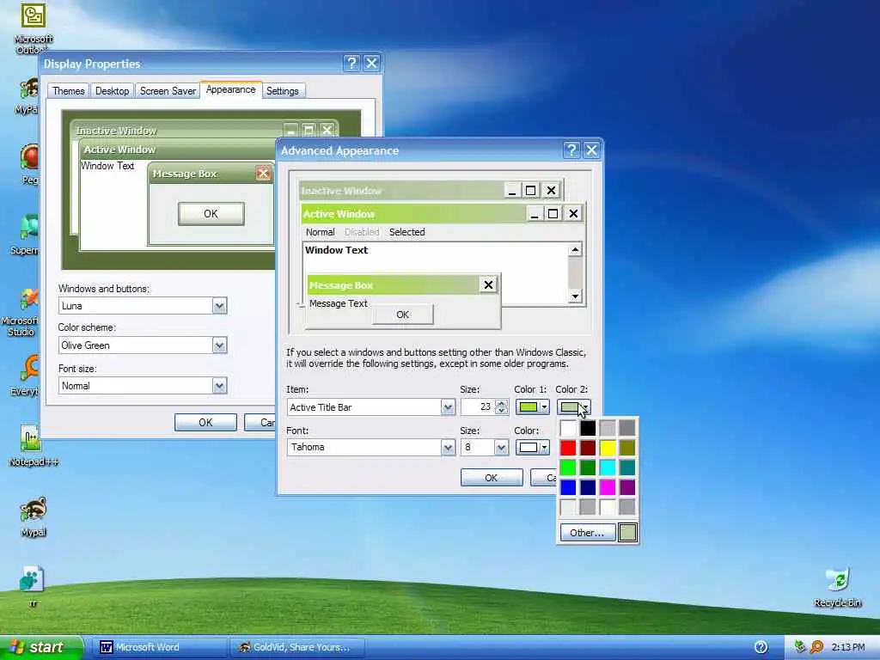Screen dimensions: 880x660
Task: Pick the red color swatch
Action: pyautogui.click(x=568, y=448)
